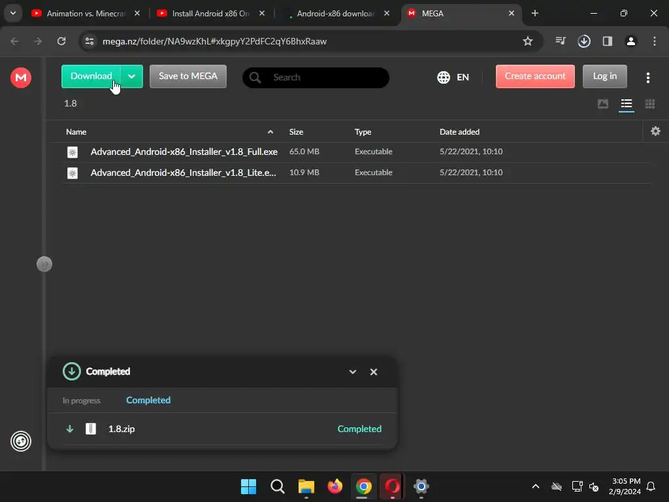Bookmark this page with star icon

pyautogui.click(x=528, y=41)
